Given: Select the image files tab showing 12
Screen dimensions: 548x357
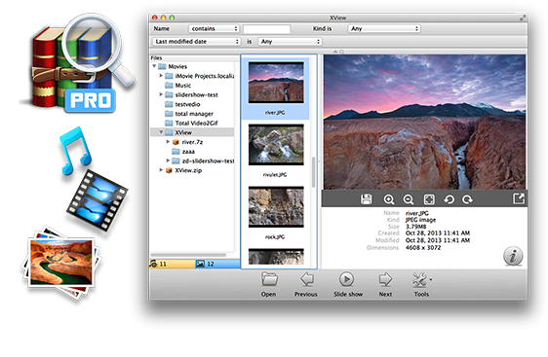Looking at the screenshot, I should coord(217,264).
